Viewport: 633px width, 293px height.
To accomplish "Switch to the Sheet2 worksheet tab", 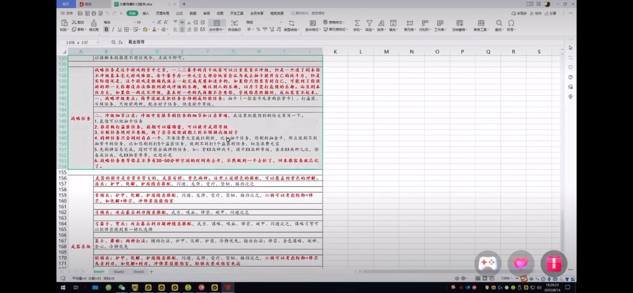I will pos(118,271).
